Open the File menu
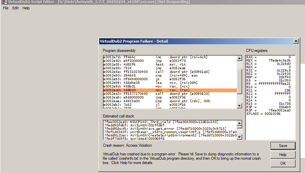The height and width of the screenshot is (173, 305). (x=6, y=8)
